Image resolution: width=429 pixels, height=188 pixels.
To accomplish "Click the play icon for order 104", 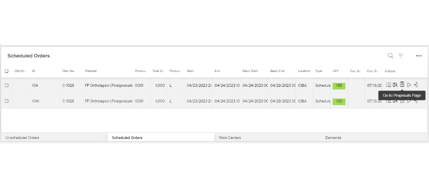I will pos(409,85).
